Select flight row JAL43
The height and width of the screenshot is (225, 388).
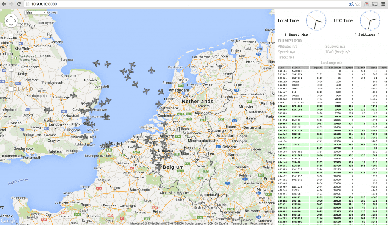(x=333, y=145)
